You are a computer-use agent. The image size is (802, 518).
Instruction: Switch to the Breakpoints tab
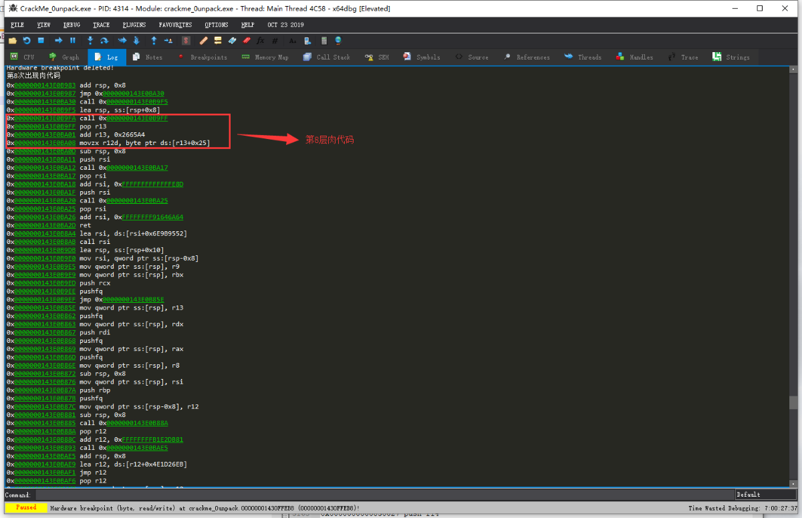203,57
